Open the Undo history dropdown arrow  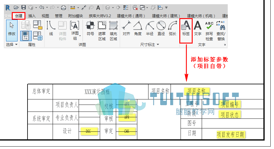pos(47,8)
